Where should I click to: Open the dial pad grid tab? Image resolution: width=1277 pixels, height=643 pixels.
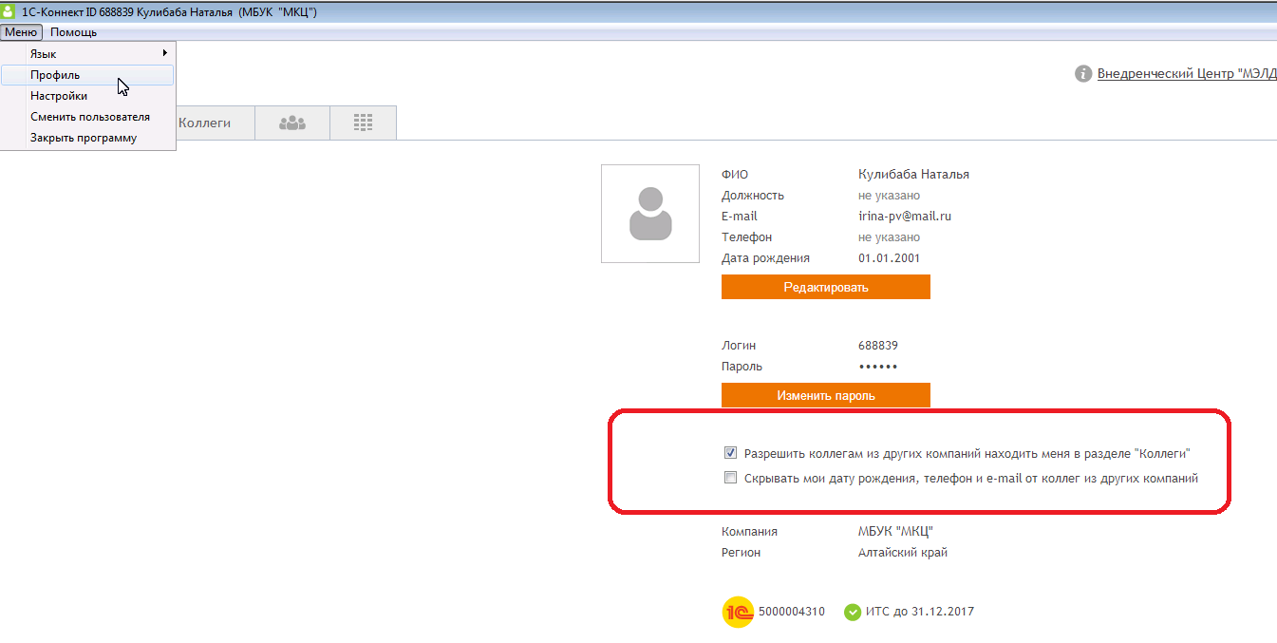(363, 123)
